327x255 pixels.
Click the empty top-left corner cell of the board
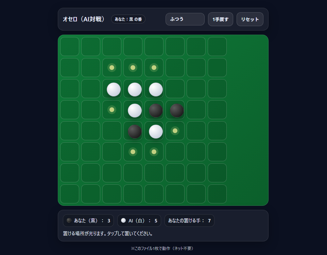[69, 47]
